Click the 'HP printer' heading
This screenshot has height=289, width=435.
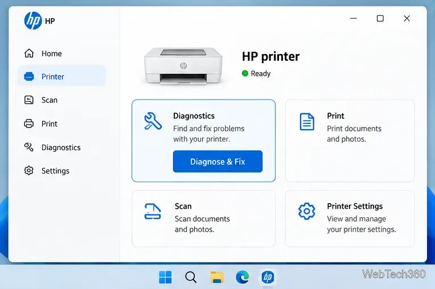(x=271, y=56)
